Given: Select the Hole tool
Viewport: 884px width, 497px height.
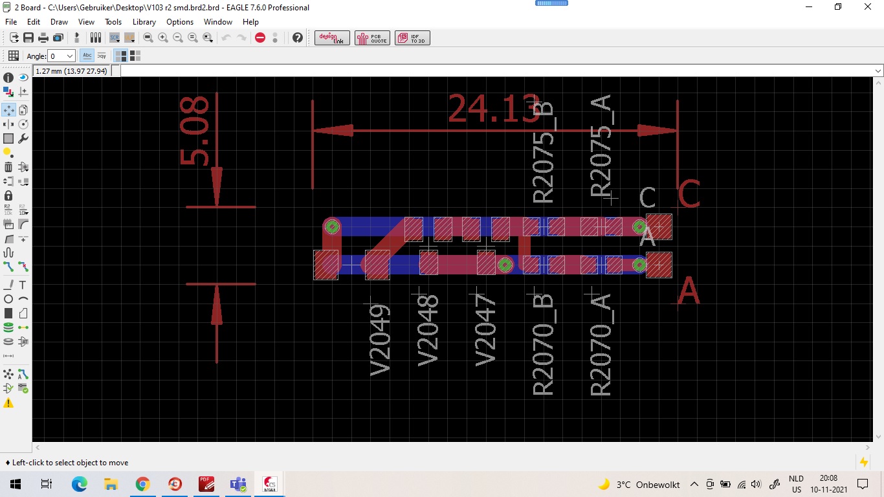Looking at the screenshot, I should 8,342.
